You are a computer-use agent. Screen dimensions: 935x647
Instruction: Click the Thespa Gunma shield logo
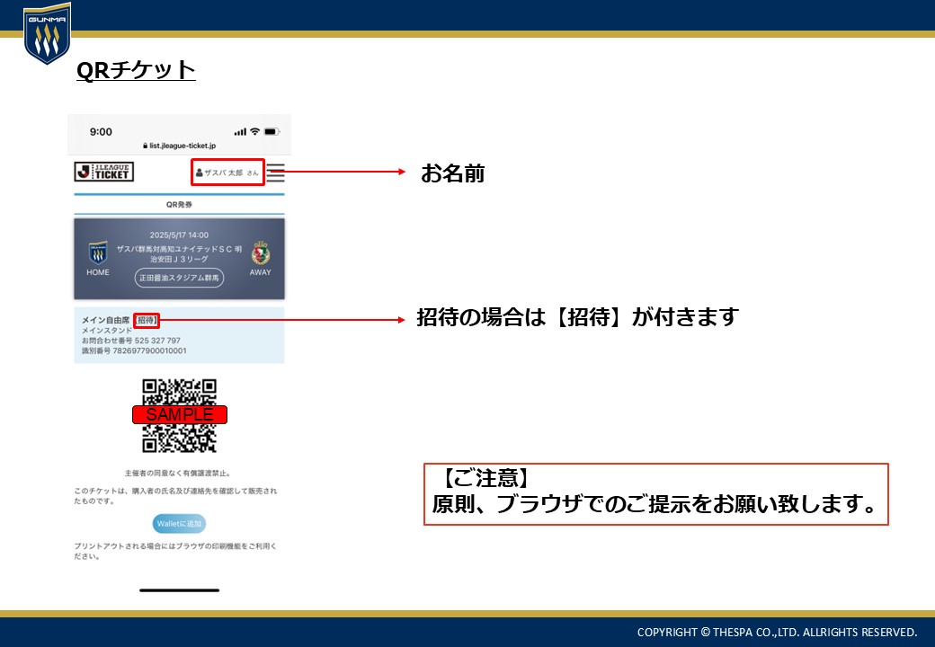click(x=47, y=35)
